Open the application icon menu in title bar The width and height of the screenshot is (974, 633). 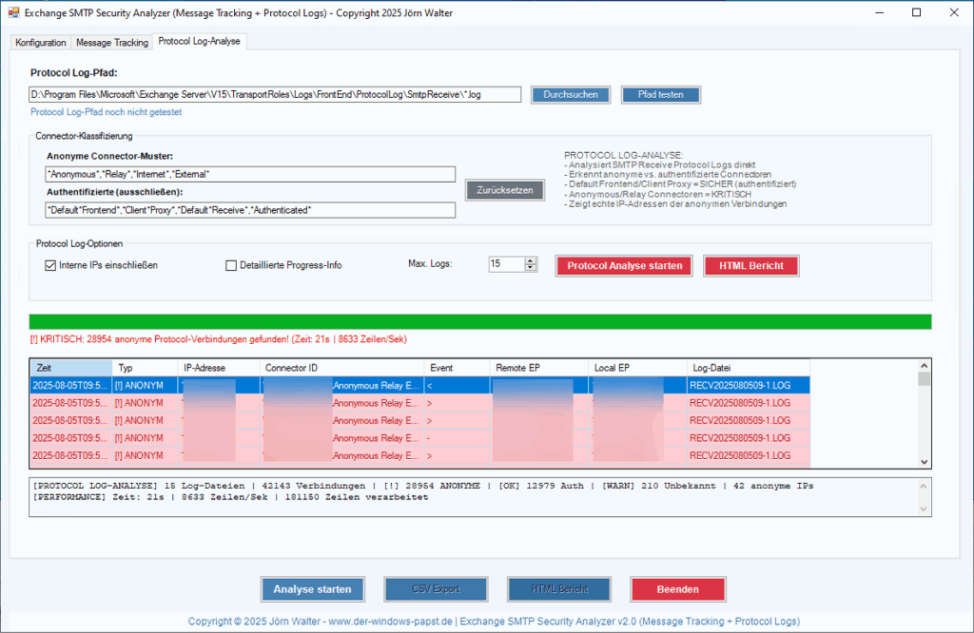[13, 12]
